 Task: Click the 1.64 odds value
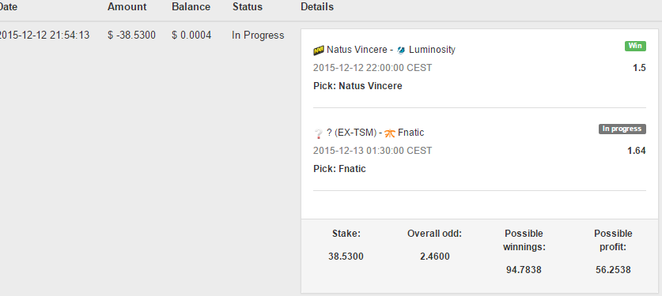pos(637,151)
